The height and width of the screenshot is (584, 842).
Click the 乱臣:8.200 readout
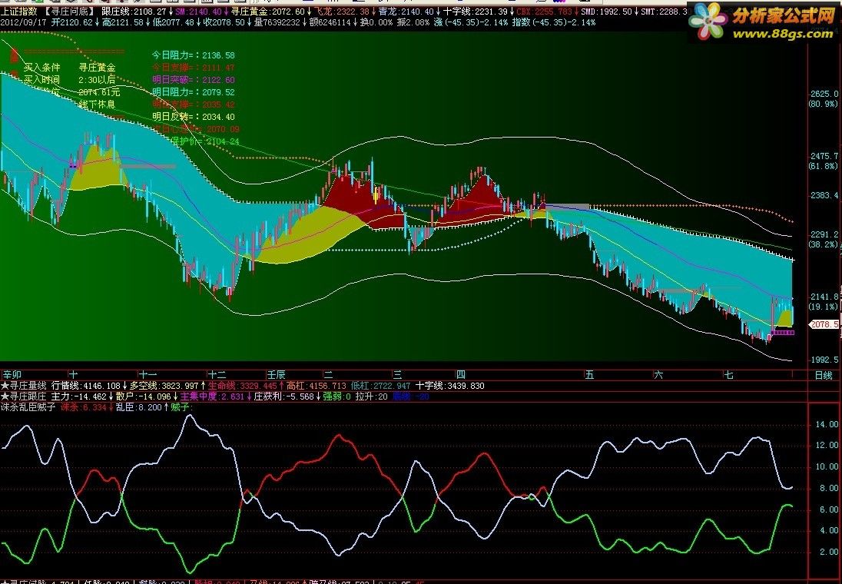point(138,407)
